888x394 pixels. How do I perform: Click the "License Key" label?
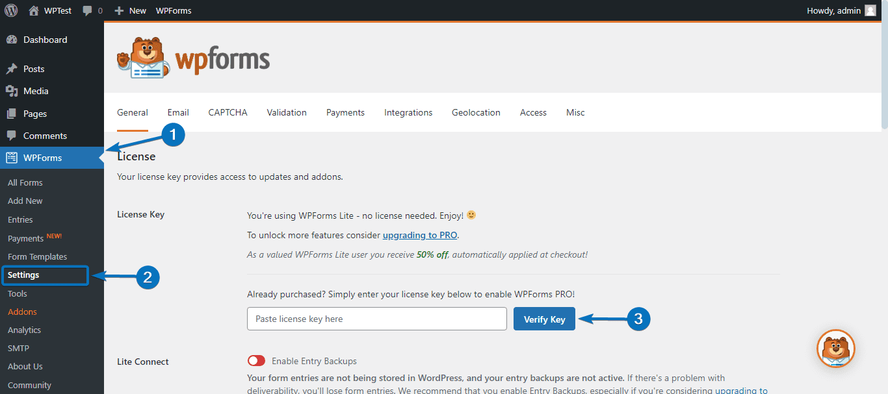pyautogui.click(x=140, y=214)
